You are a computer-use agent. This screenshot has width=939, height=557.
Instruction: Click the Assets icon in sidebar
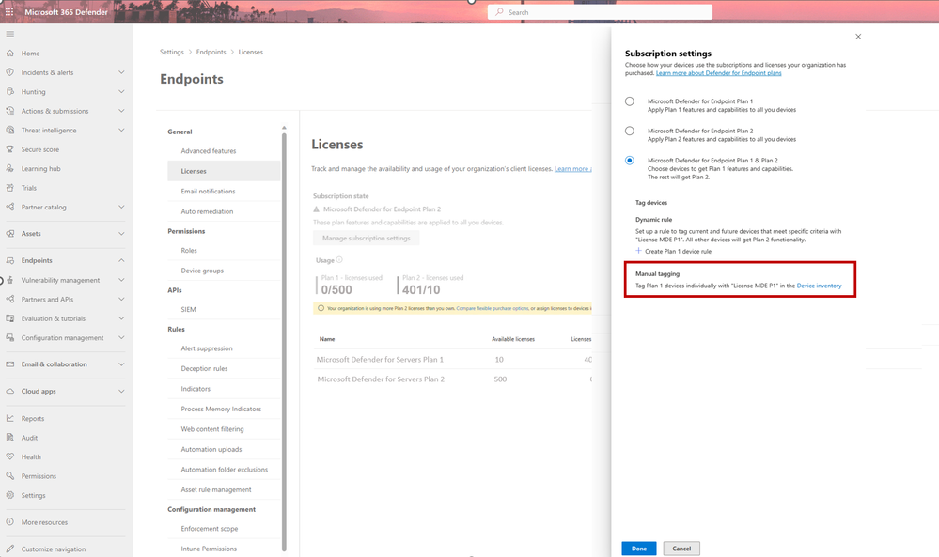10,234
